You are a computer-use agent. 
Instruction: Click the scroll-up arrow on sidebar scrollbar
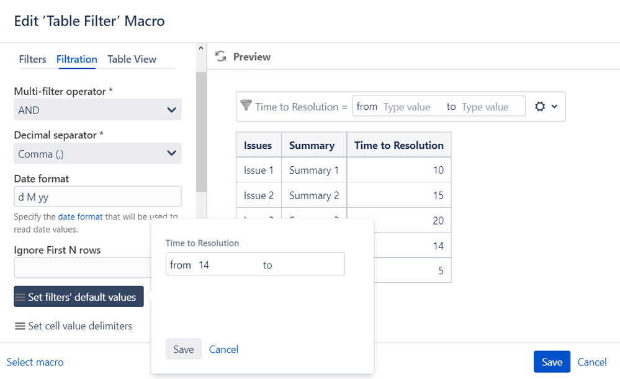pyautogui.click(x=200, y=48)
